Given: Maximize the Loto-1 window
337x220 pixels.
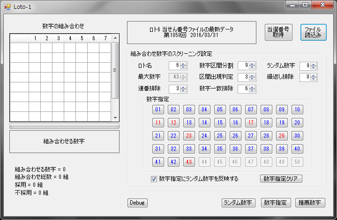Looking at the screenshot, I should coord(305,5).
